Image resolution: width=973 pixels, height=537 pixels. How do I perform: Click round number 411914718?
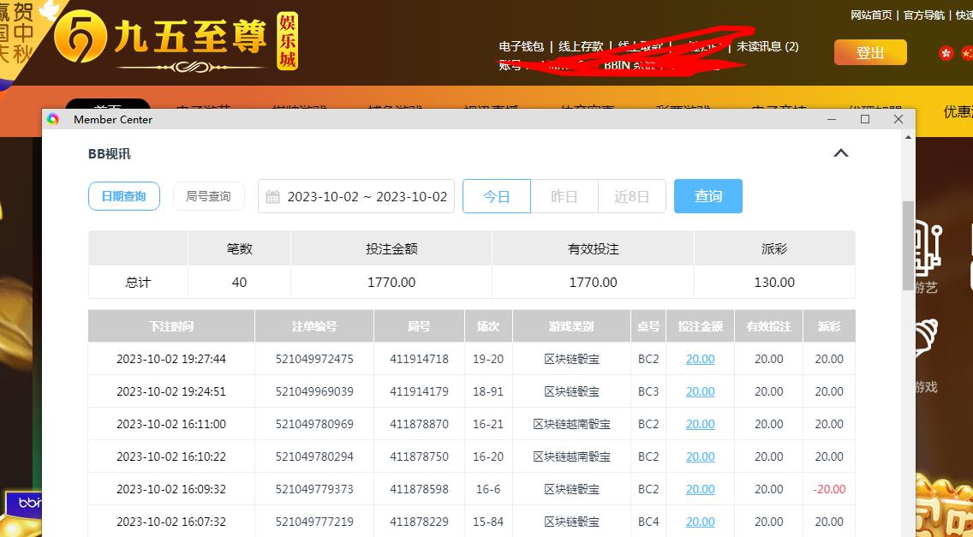(419, 359)
